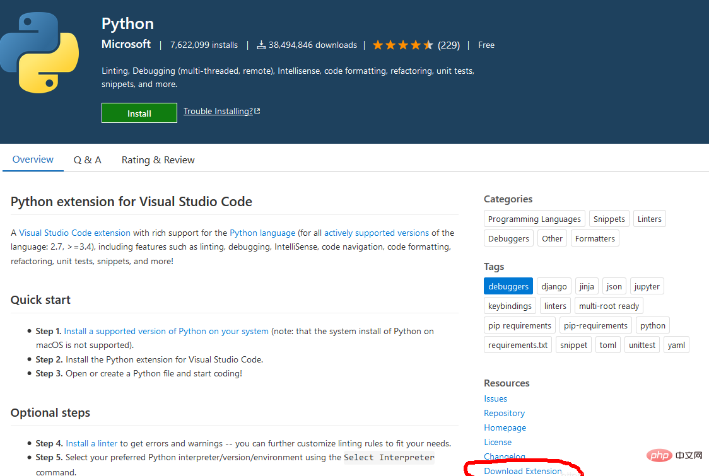Open the License resource link
The height and width of the screenshot is (476, 709).
[x=498, y=442]
